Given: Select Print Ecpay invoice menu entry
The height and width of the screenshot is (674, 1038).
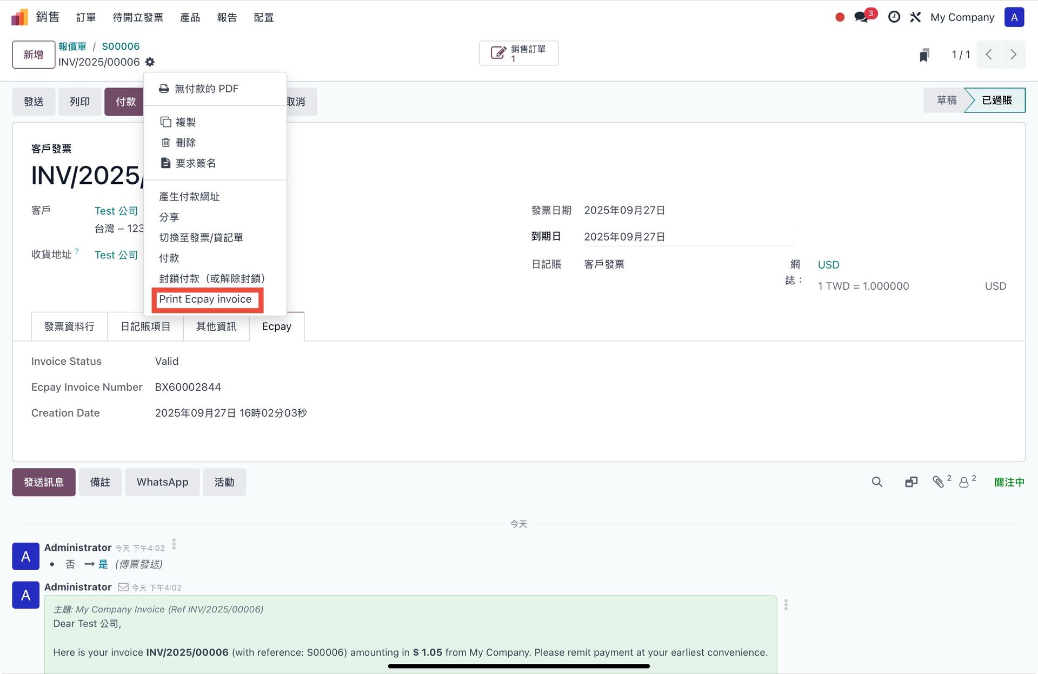Looking at the screenshot, I should pyautogui.click(x=205, y=299).
